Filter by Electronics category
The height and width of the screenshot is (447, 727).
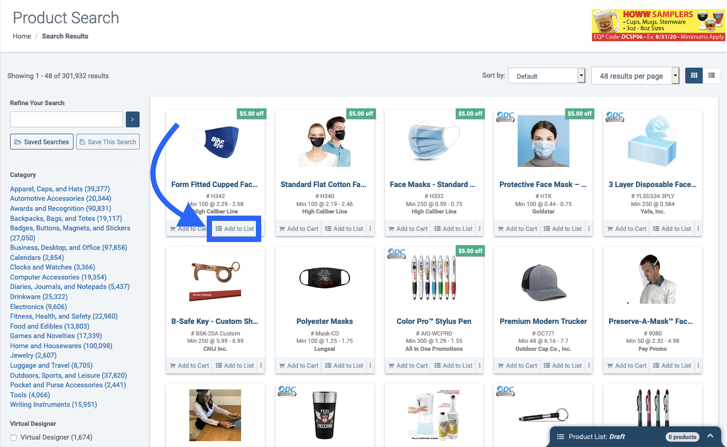pyautogui.click(x=39, y=306)
